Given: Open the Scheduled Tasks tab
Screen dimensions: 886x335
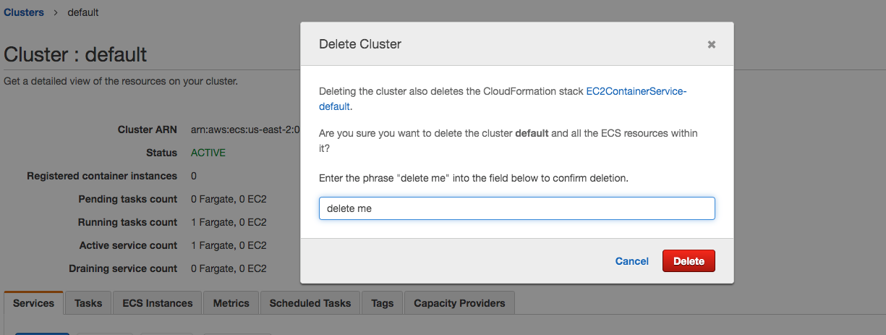Looking at the screenshot, I should [310, 303].
